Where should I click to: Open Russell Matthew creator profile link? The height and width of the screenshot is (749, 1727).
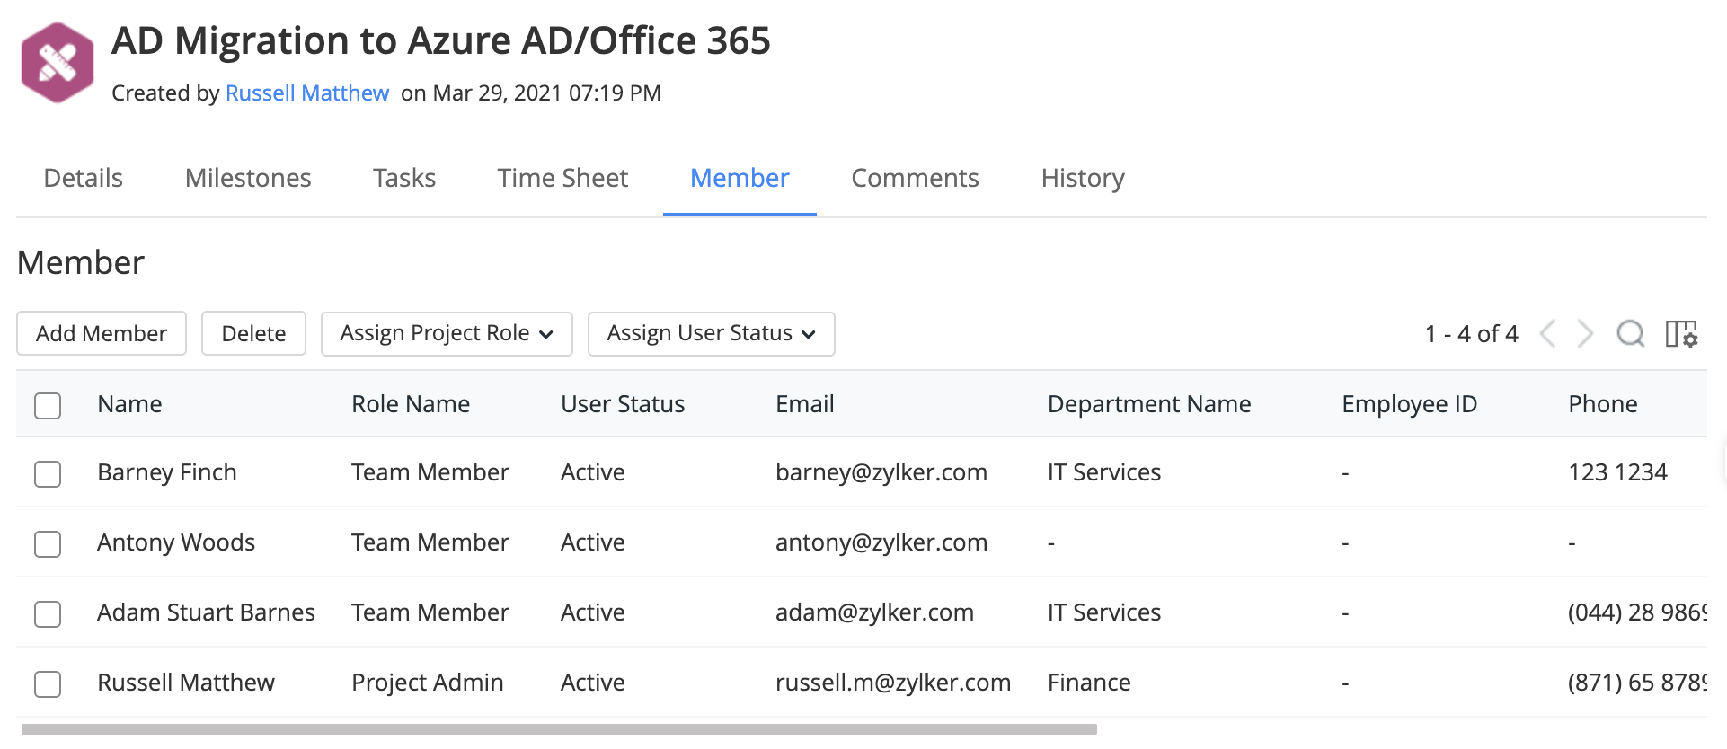[x=307, y=93]
